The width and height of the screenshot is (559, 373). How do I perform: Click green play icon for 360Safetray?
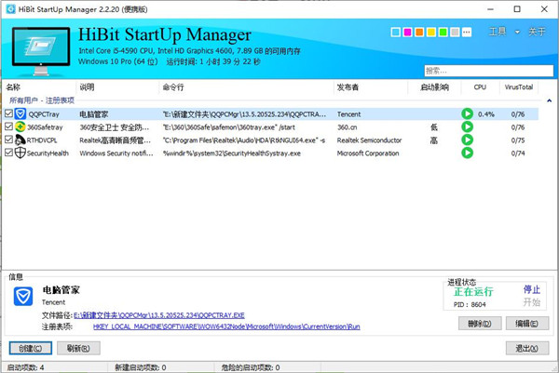[x=468, y=127]
